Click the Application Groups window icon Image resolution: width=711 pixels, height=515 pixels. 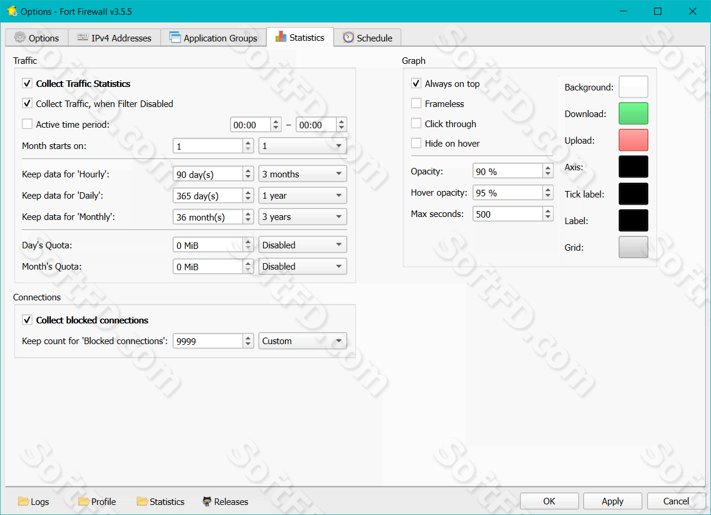click(175, 38)
